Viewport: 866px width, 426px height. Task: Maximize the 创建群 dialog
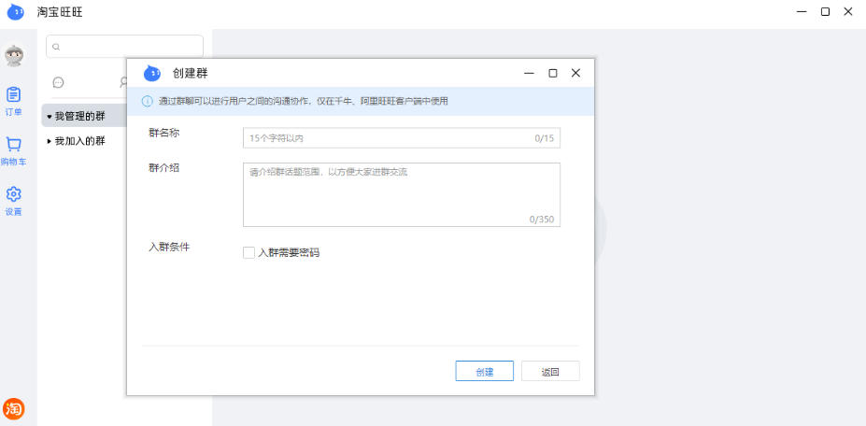coord(552,73)
